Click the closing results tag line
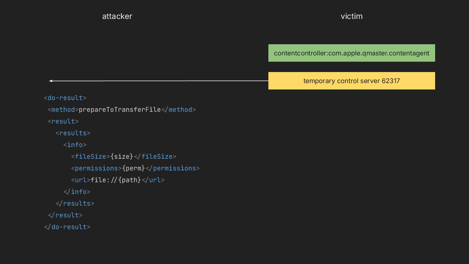 click(75, 203)
